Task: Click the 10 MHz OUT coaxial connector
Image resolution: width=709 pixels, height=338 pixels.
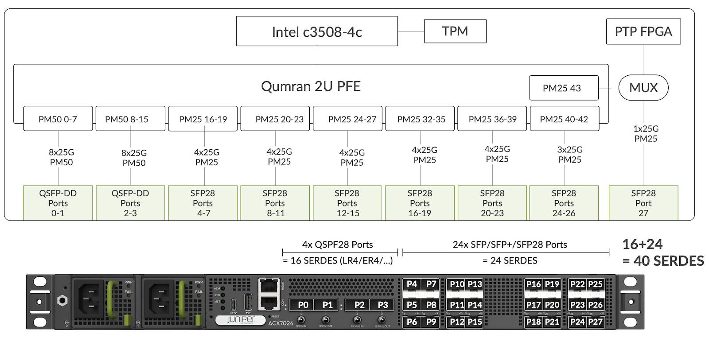Action: [382, 320]
